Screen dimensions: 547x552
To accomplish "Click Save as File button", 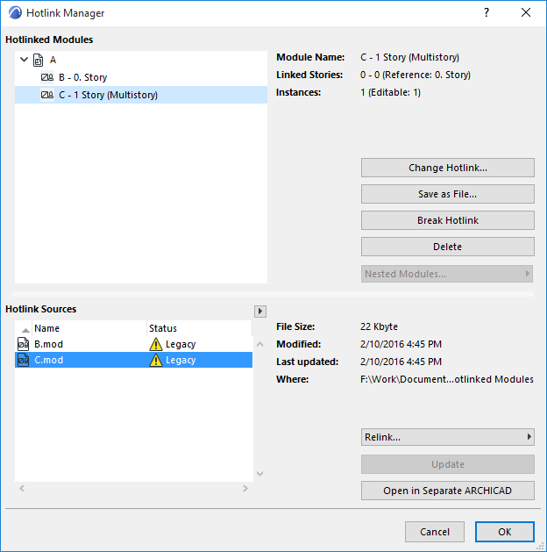I will 447,194.
